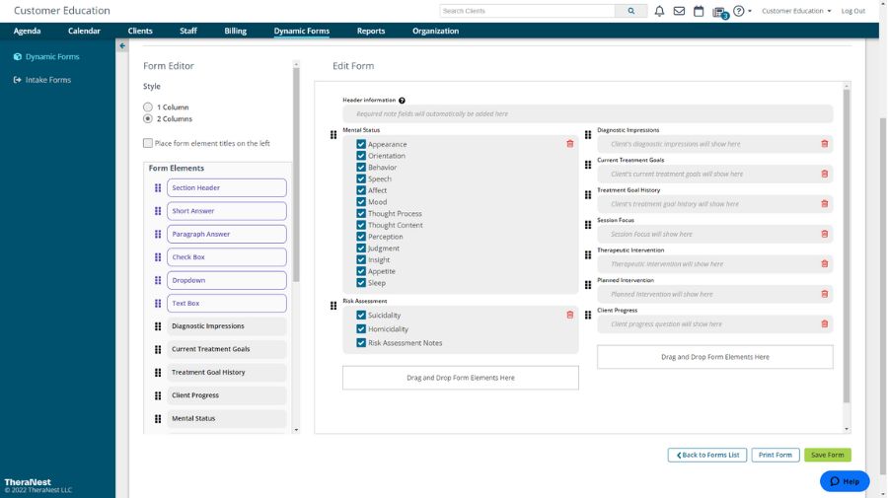Click the right column drop zone
Screen dimensions: 888x498
point(714,357)
